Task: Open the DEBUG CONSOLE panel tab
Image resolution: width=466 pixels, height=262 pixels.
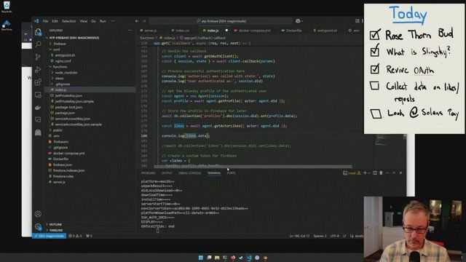Action: click(189, 173)
